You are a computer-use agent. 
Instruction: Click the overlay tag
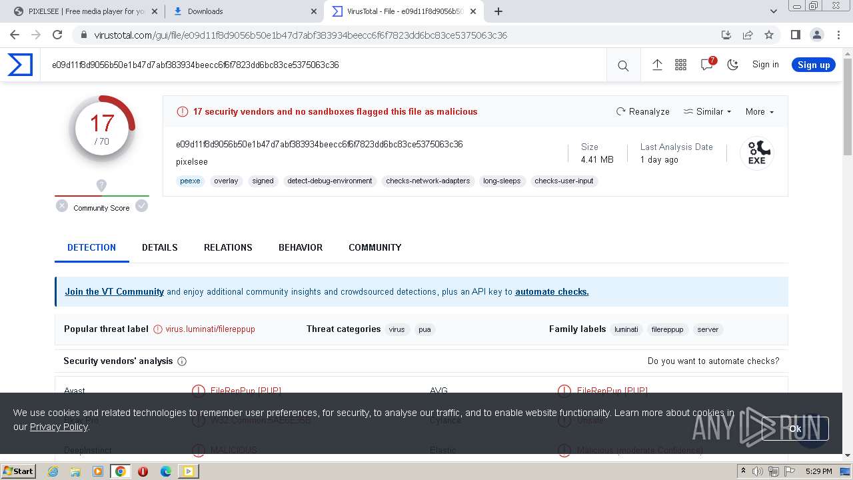tap(226, 181)
